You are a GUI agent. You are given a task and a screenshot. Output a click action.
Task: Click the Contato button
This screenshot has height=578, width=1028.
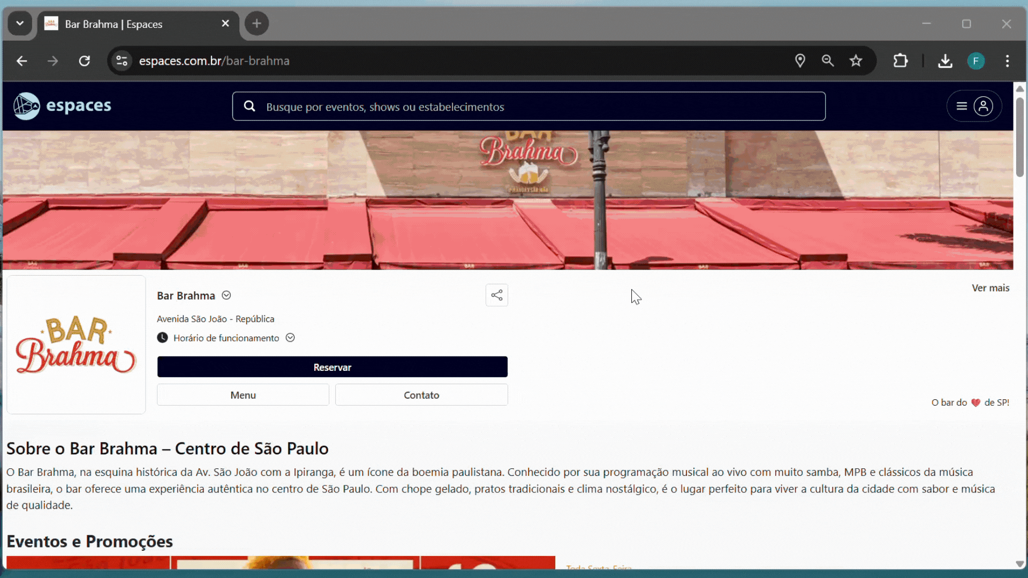pyautogui.click(x=421, y=395)
